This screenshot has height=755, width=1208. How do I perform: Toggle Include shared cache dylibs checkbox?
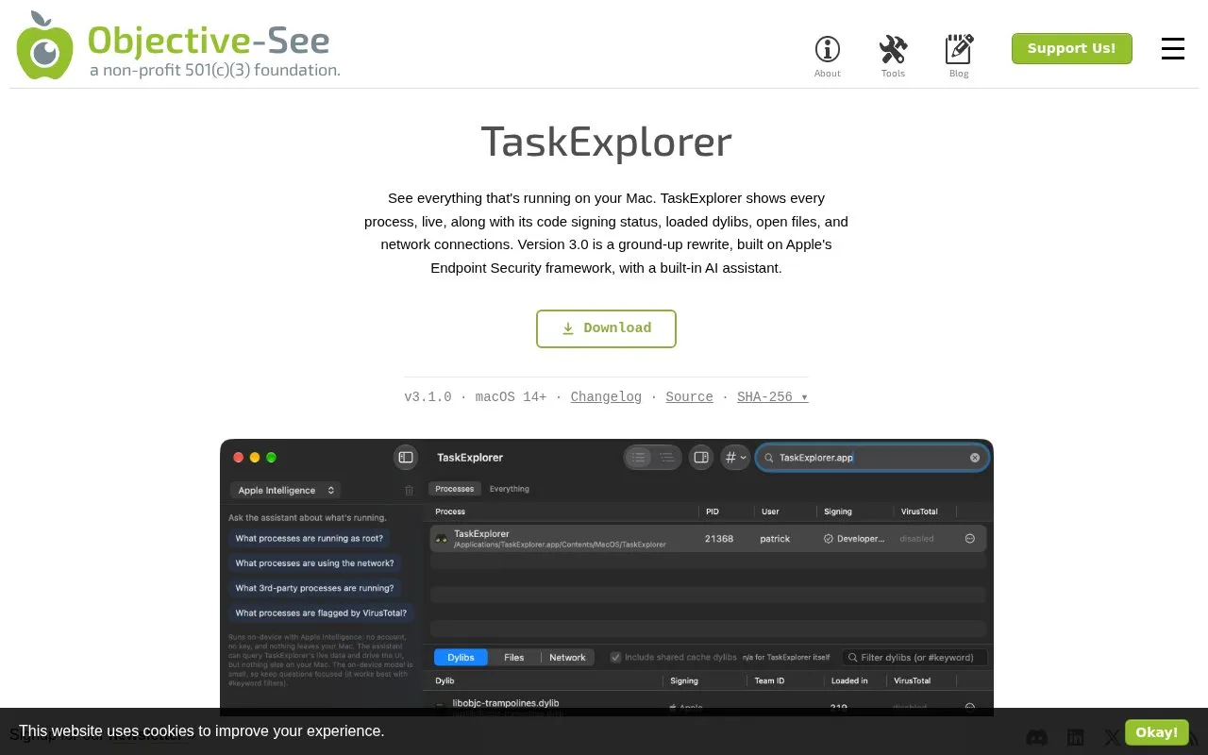[615, 657]
